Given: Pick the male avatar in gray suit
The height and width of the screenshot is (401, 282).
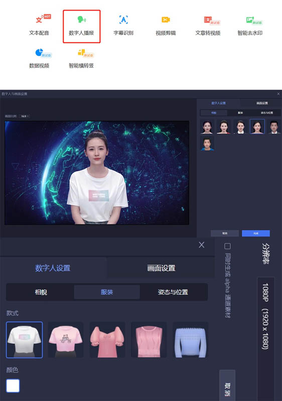Looking at the screenshot, I should click(x=274, y=127).
